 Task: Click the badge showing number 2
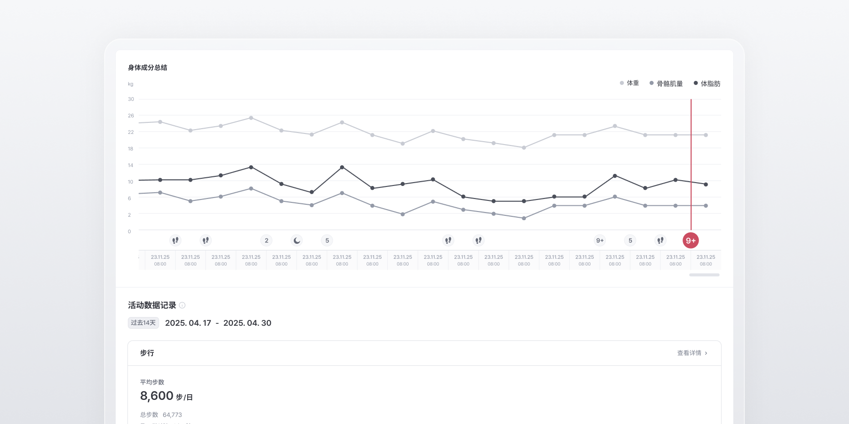click(266, 240)
